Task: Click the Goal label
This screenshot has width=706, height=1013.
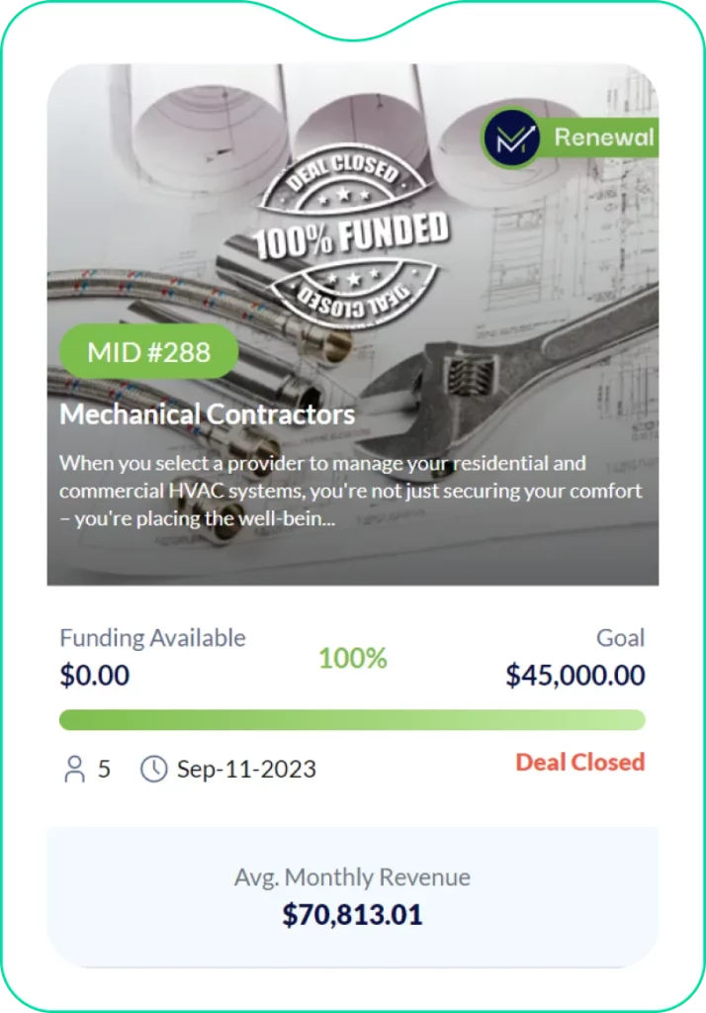Action: [620, 638]
